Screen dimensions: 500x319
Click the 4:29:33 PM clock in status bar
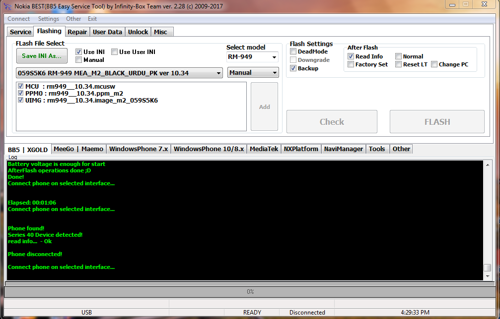tap(415, 313)
